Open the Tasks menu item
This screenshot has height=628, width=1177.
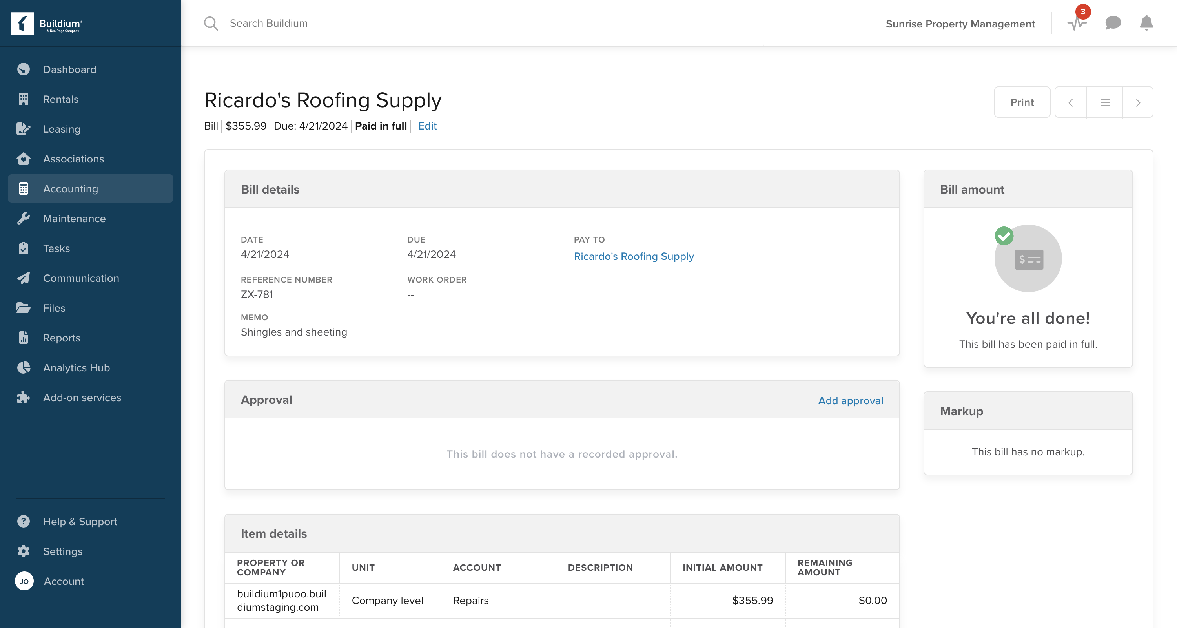91,248
